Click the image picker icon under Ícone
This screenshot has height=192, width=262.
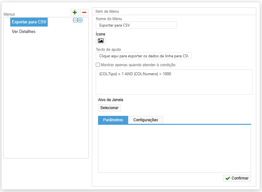[x=101, y=41]
